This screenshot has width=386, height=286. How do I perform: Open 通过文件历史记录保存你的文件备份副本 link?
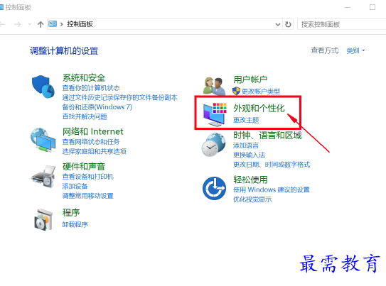(x=119, y=97)
